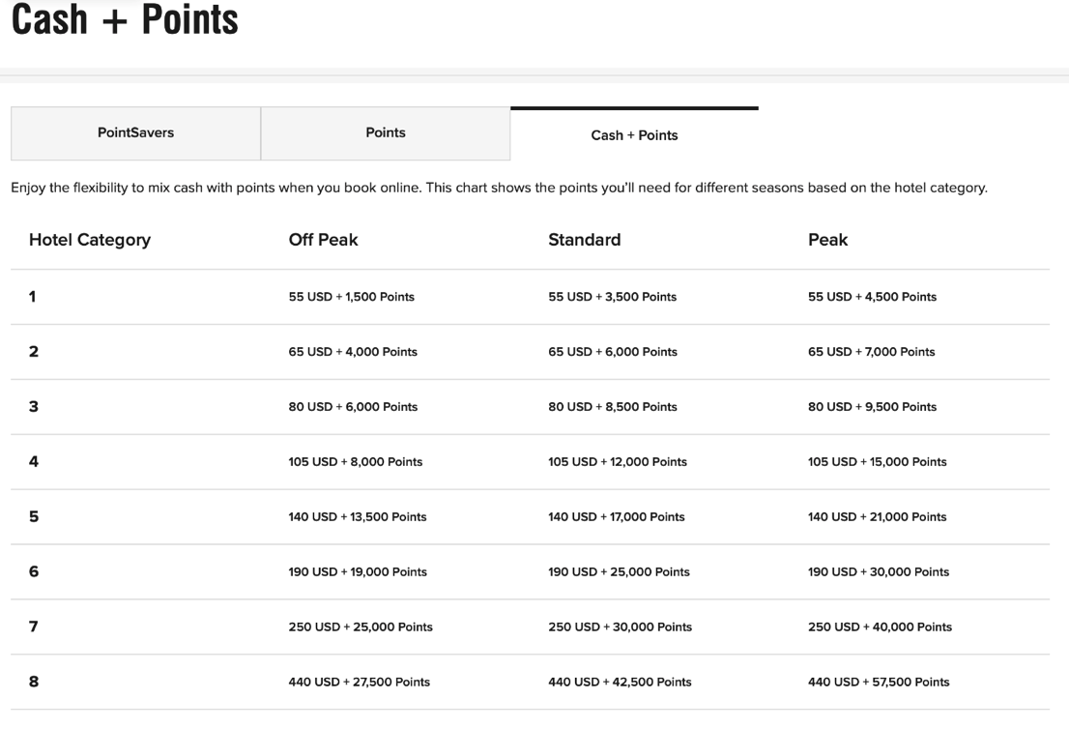1069x729 pixels.
Task: Click the description text about booking flexibility
Action: point(499,188)
